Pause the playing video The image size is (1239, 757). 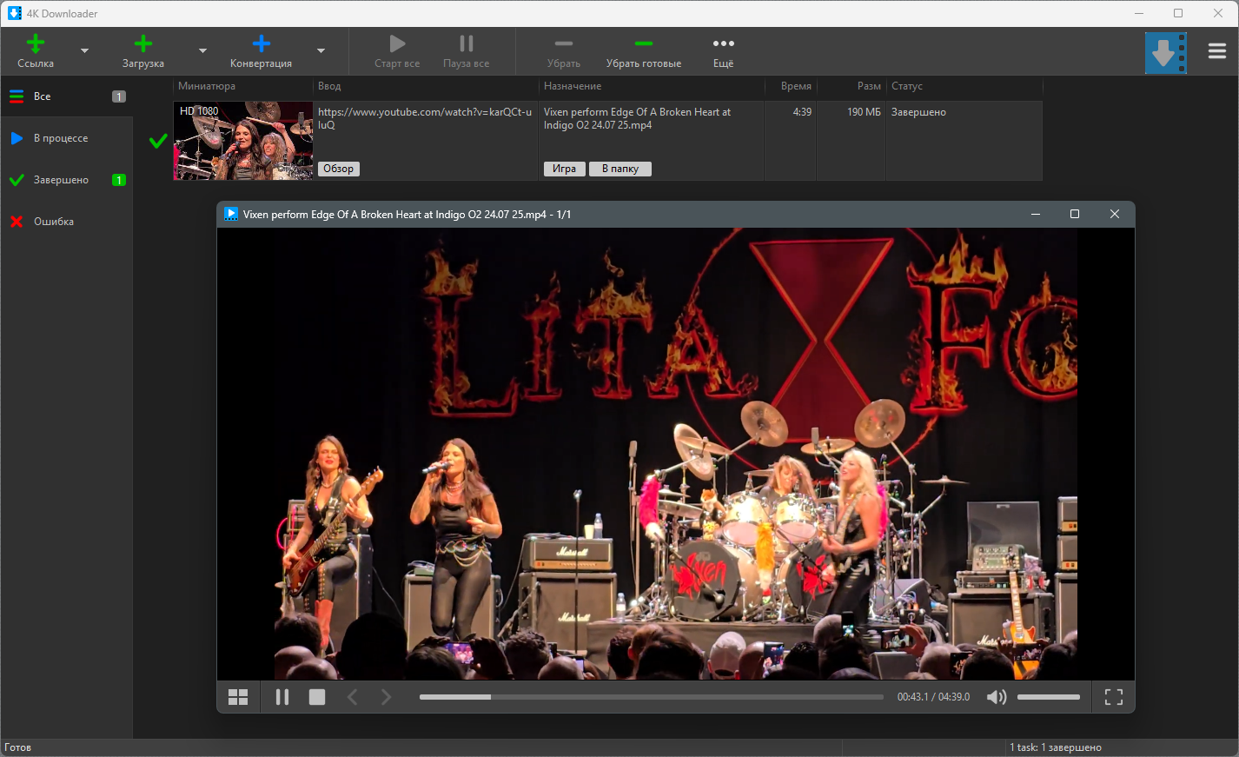point(282,697)
